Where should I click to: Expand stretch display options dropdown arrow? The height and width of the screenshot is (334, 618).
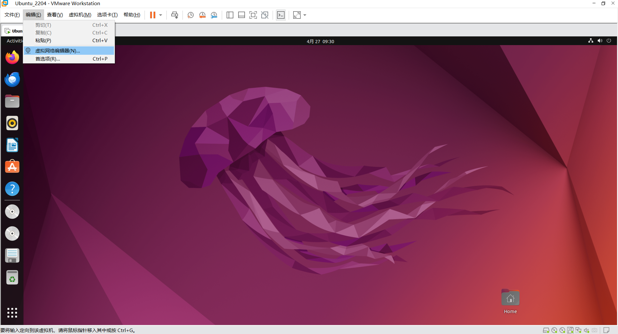coord(305,15)
